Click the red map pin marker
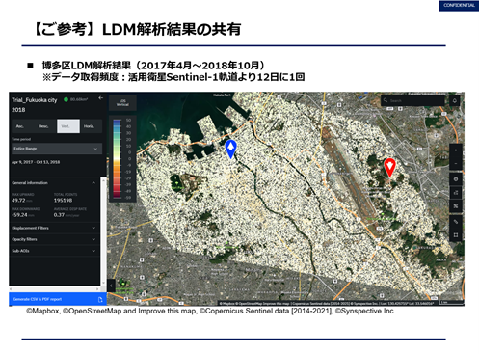 point(389,167)
